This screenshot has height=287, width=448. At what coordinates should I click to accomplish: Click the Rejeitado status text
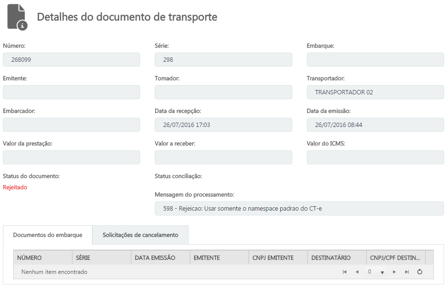click(15, 187)
